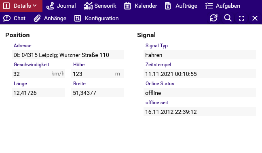The width and height of the screenshot is (262, 153).
Task: Open the Details tab dropdown chevron
Action: click(x=35, y=6)
